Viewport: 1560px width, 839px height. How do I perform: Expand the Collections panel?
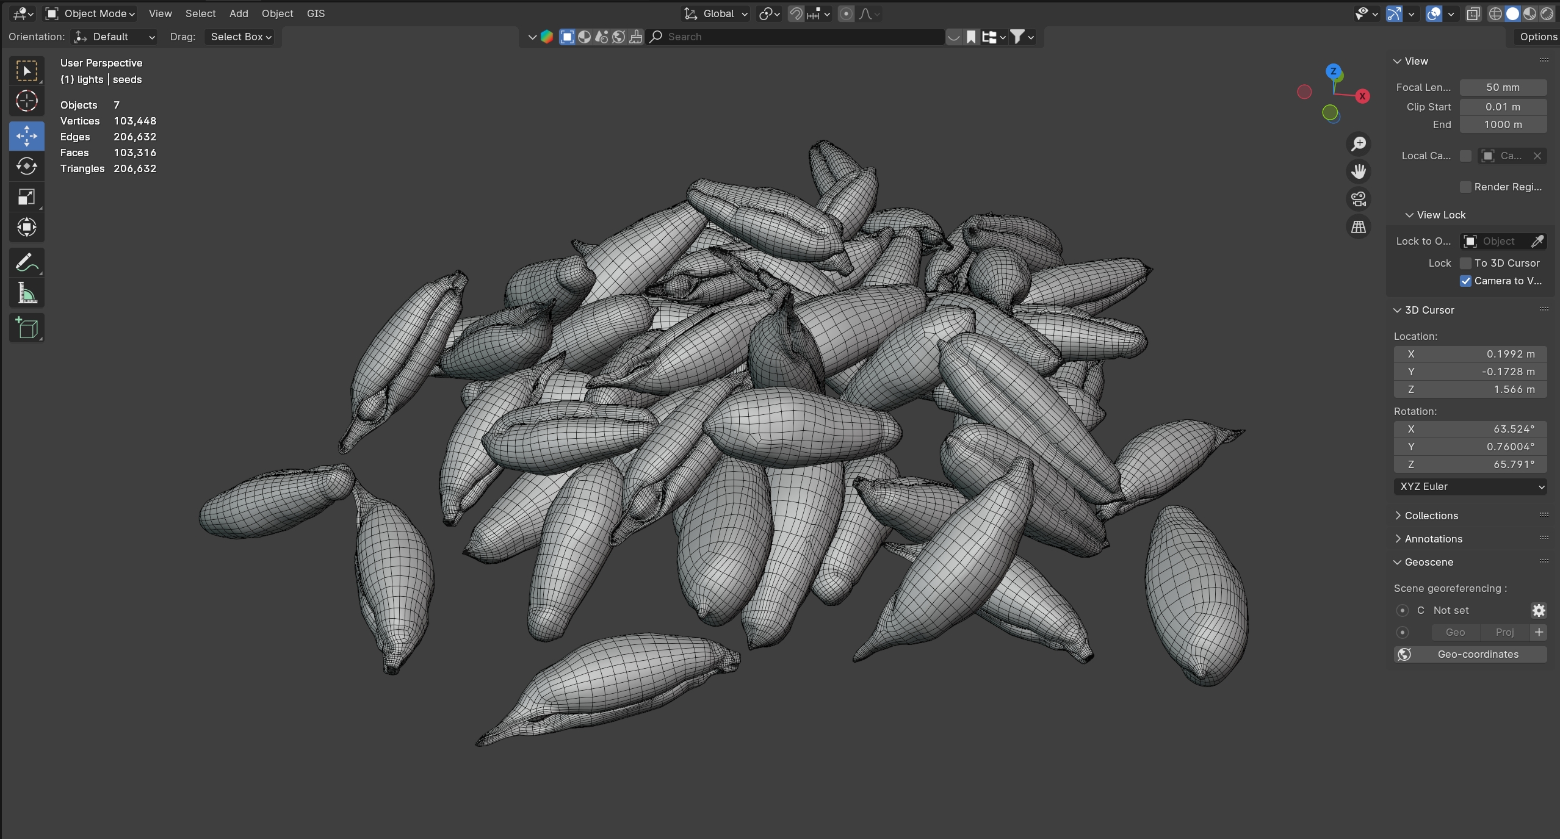click(1431, 516)
